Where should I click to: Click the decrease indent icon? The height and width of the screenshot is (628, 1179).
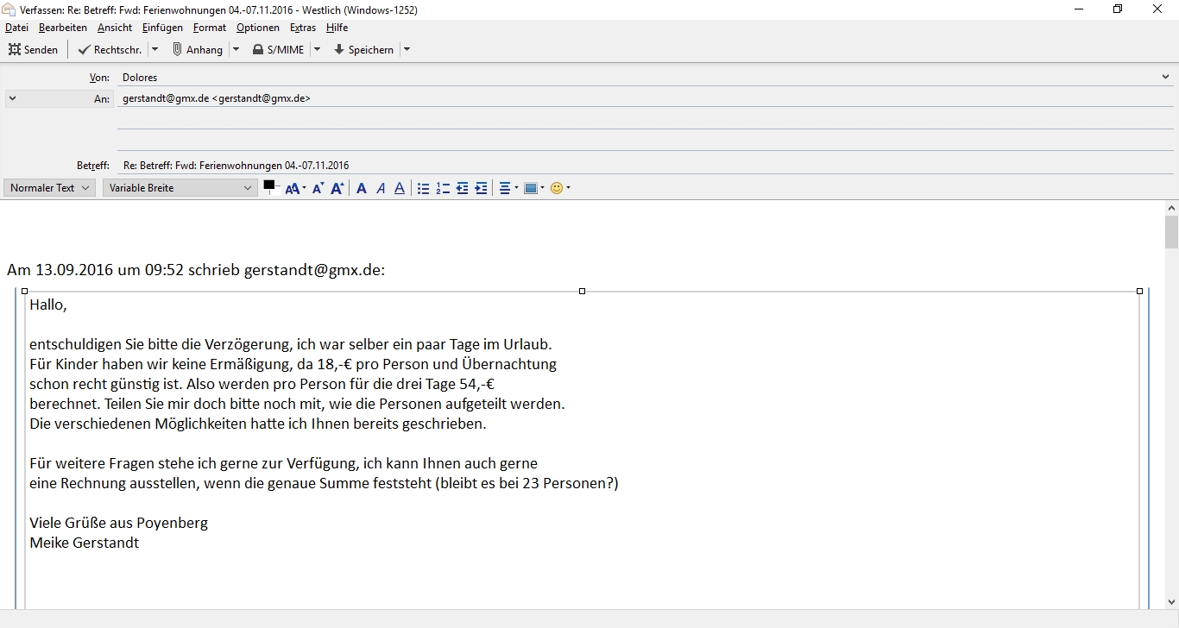462,188
